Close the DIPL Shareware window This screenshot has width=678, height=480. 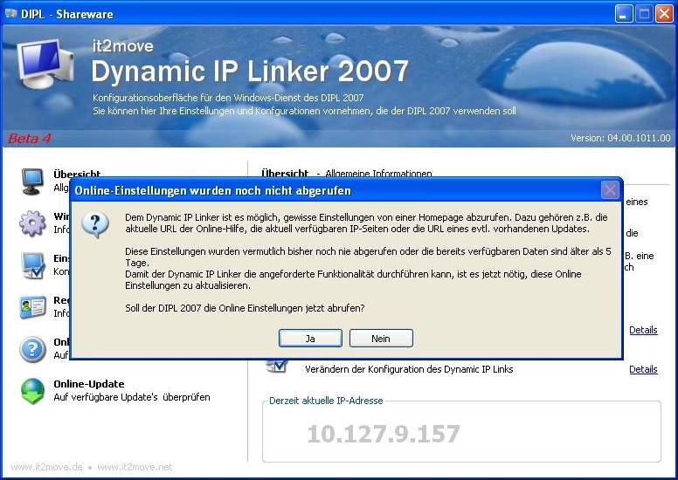664,14
